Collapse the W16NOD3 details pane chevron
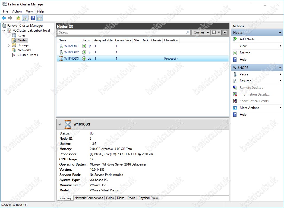The image size is (284, 208). pyautogui.click(x=59, y=124)
